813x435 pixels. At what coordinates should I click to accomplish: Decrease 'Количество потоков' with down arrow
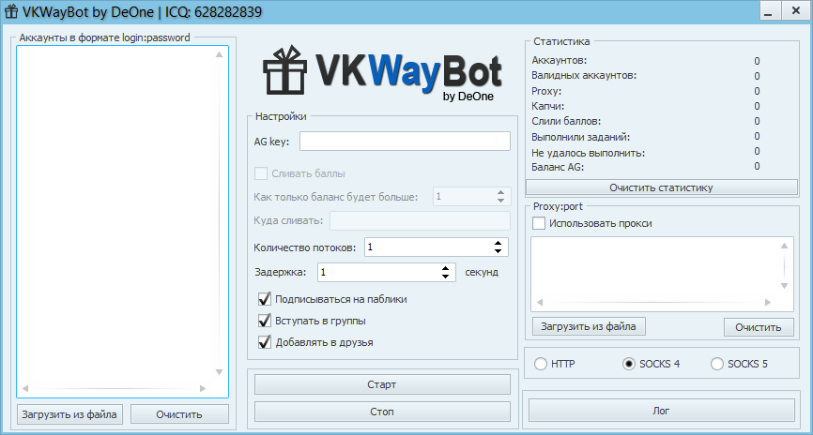498,251
